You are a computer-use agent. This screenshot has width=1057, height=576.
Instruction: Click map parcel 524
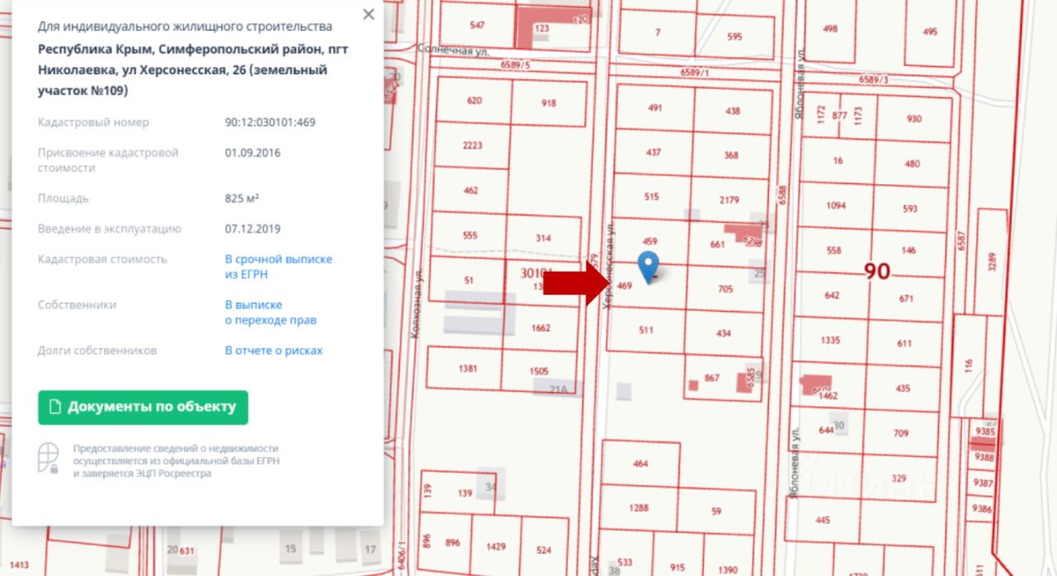coord(543,550)
